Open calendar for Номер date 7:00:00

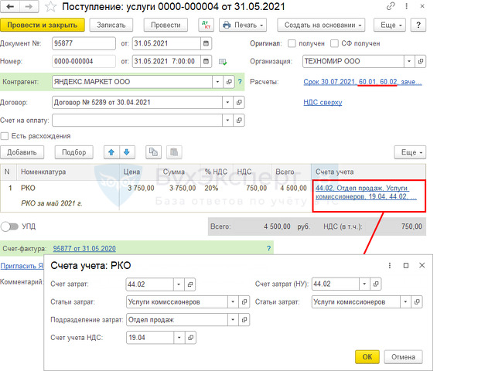(207, 62)
